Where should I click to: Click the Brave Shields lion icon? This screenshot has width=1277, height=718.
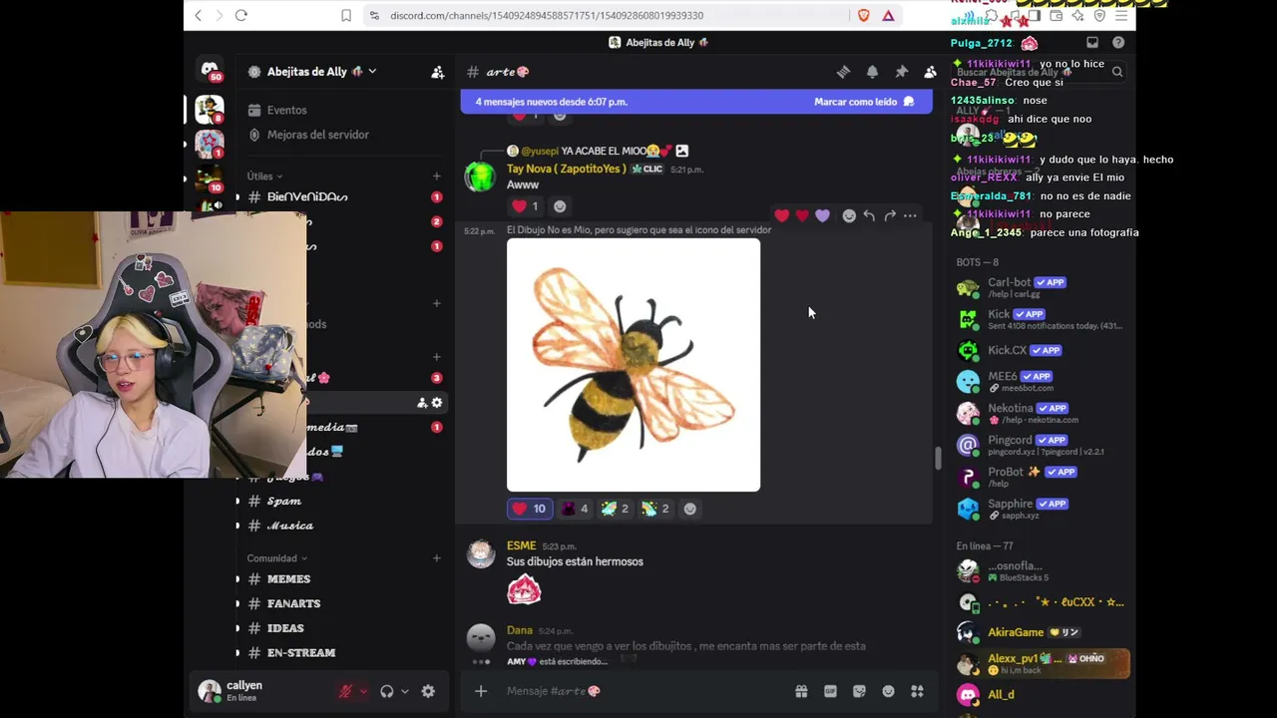[x=864, y=15]
